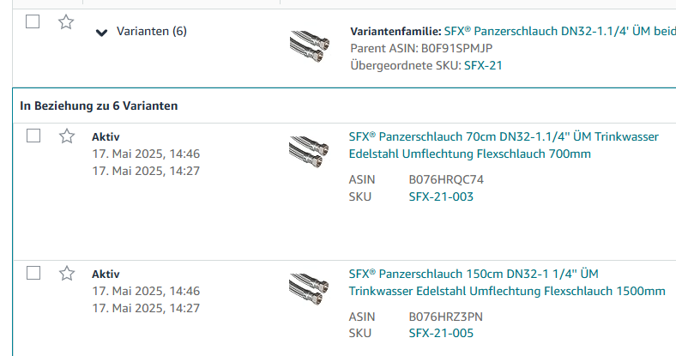Follow the SKU SFX-21-005 link
Image resolution: width=676 pixels, height=356 pixels.
441,333
